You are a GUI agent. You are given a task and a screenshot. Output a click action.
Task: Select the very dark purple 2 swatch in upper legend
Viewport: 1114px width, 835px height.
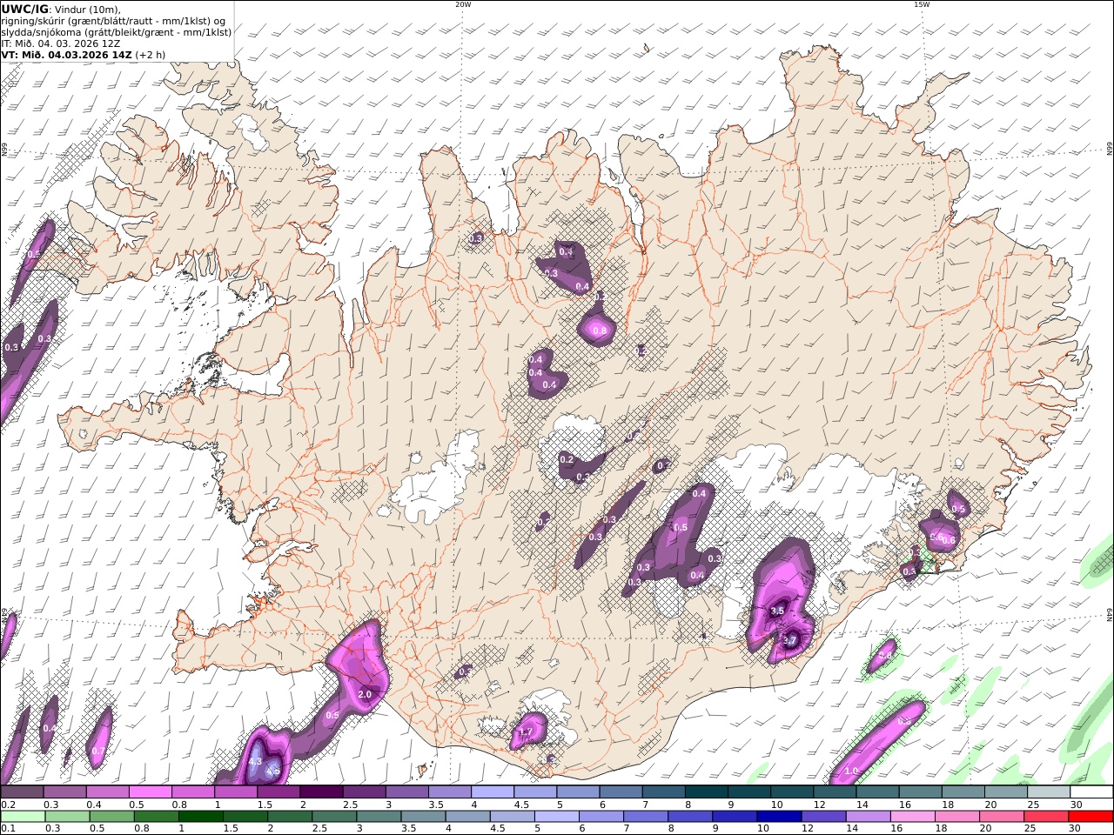click(x=321, y=792)
